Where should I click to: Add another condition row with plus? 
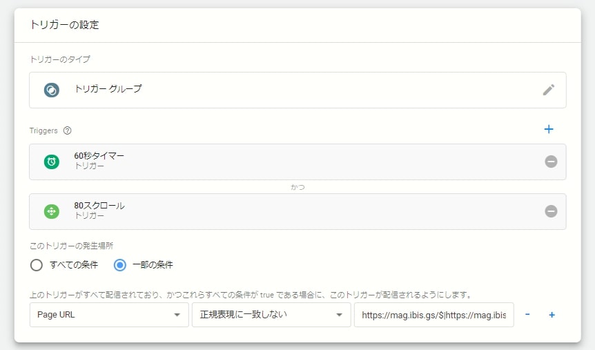[552, 315]
